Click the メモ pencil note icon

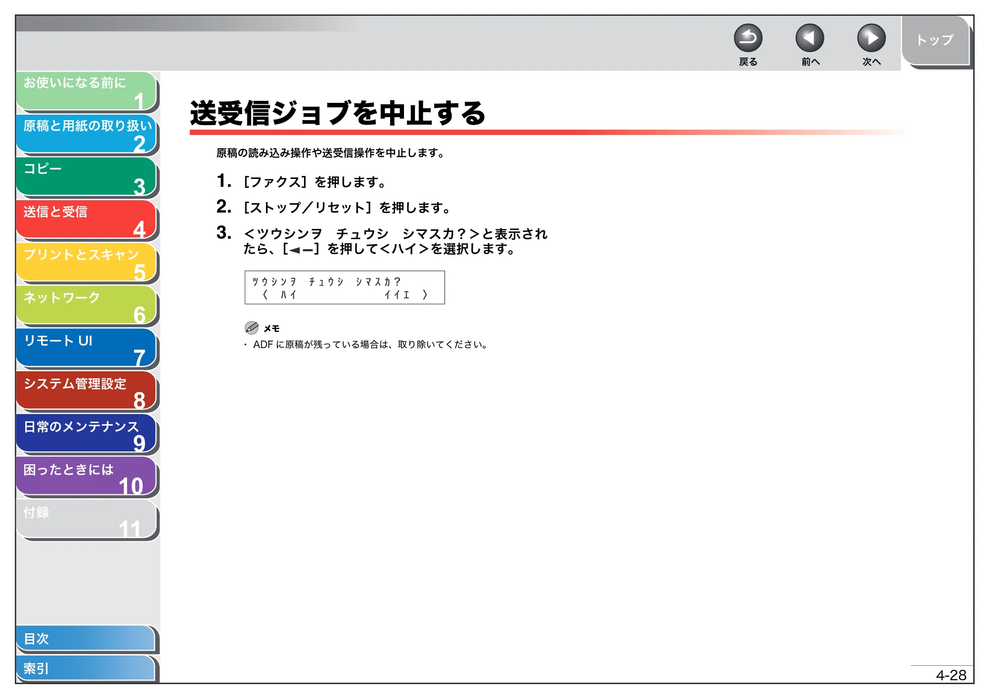(252, 328)
